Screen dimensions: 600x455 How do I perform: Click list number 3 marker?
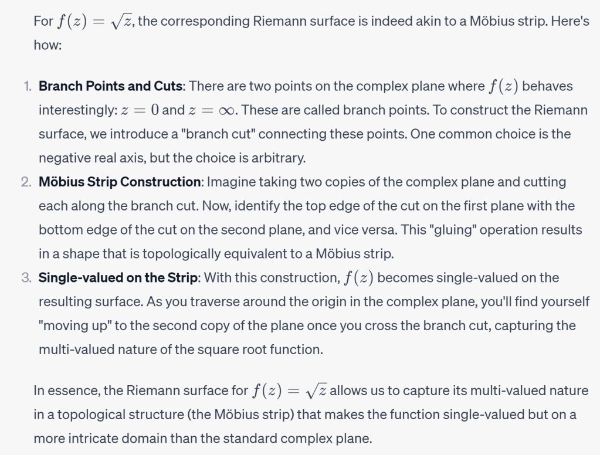click(x=26, y=277)
